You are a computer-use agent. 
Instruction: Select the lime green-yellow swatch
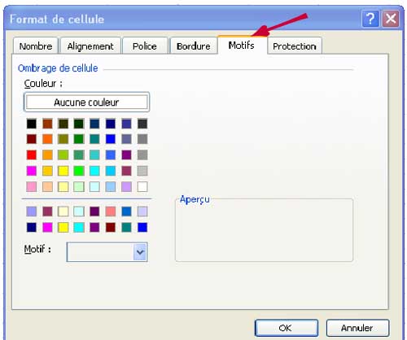coord(63,155)
